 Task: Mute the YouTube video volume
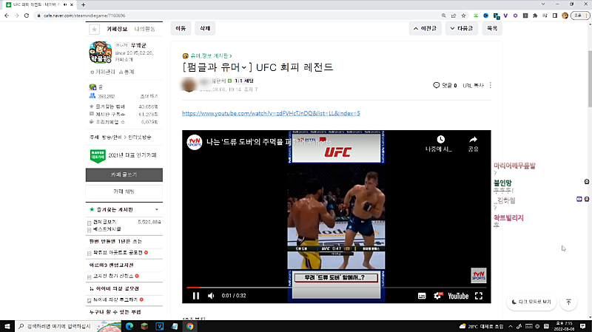211,296
